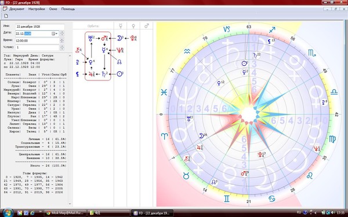Open the Документ menu
The image size is (348, 217).
(17, 9)
